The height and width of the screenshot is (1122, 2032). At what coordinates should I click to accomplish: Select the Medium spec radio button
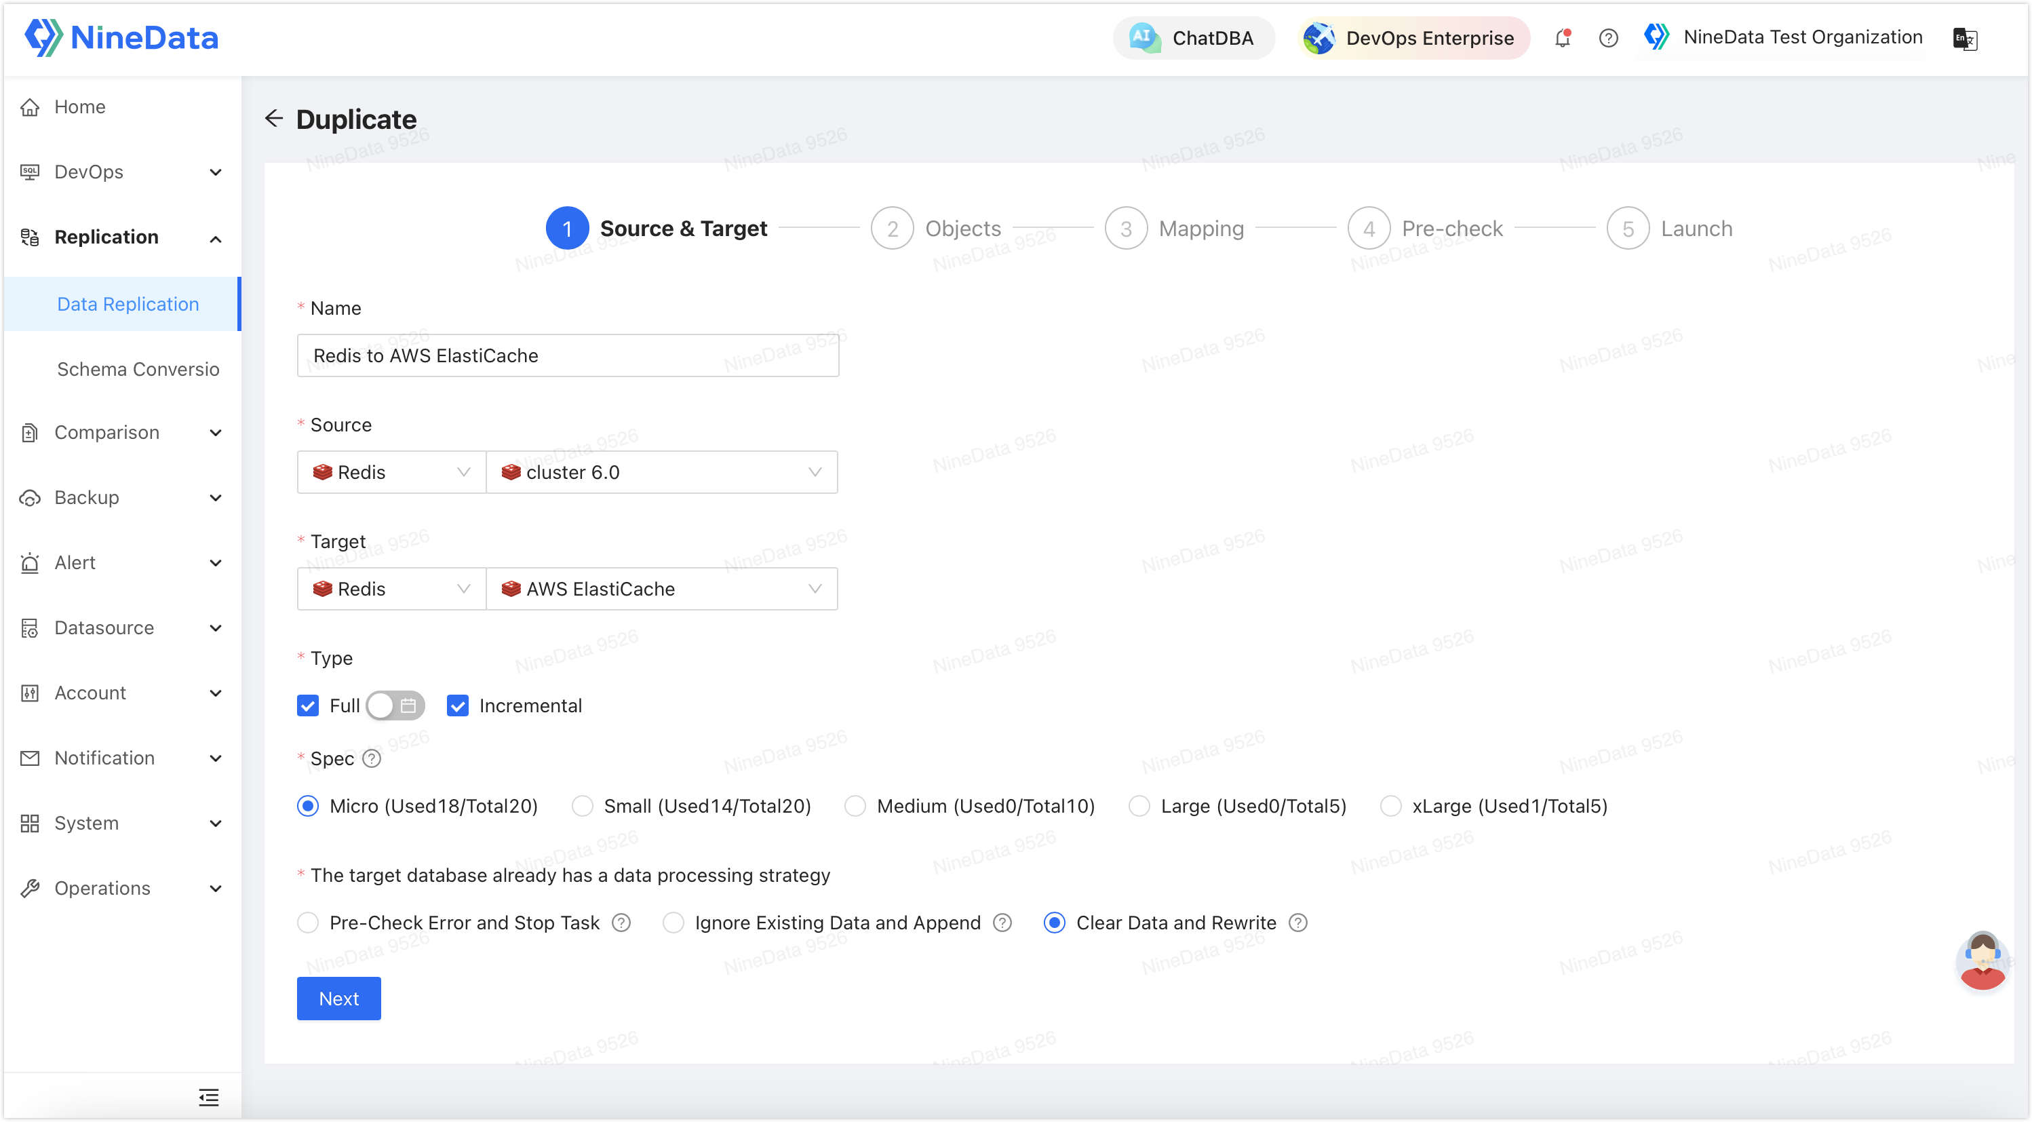(x=855, y=807)
